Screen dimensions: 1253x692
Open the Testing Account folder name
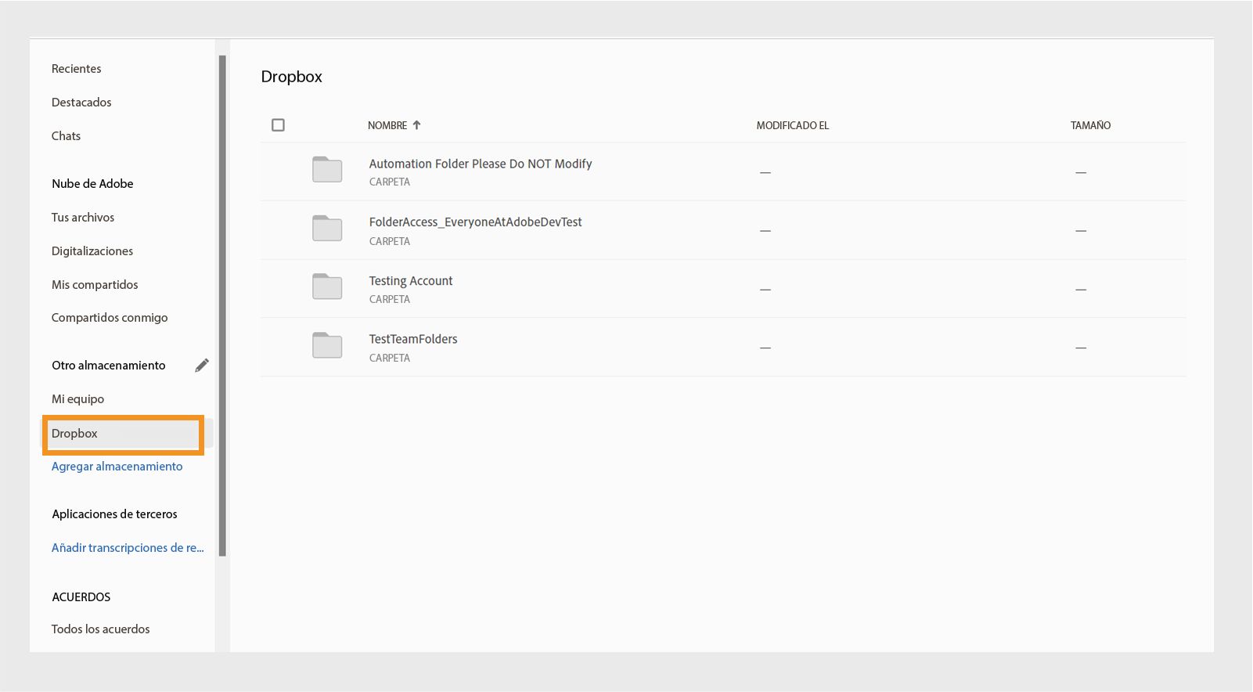coord(411,281)
